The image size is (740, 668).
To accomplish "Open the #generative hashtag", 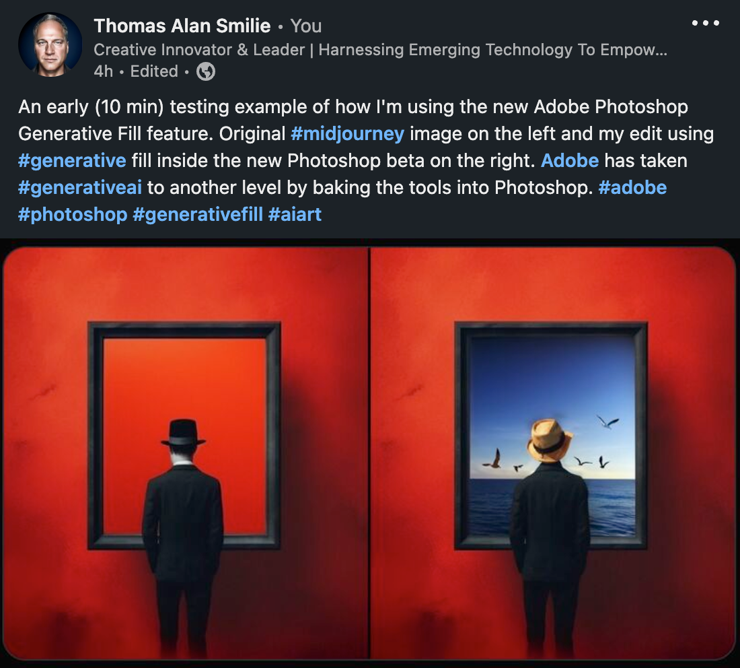I will pyautogui.click(x=72, y=161).
